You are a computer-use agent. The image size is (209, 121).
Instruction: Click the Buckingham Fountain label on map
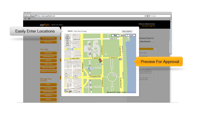click(x=114, y=75)
